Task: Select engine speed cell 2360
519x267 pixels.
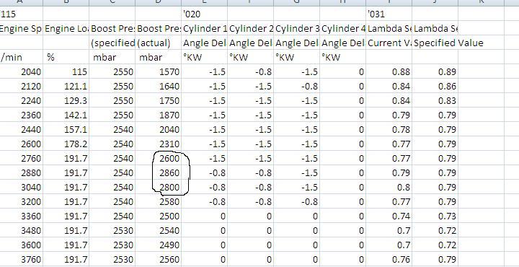Action: click(x=21, y=115)
